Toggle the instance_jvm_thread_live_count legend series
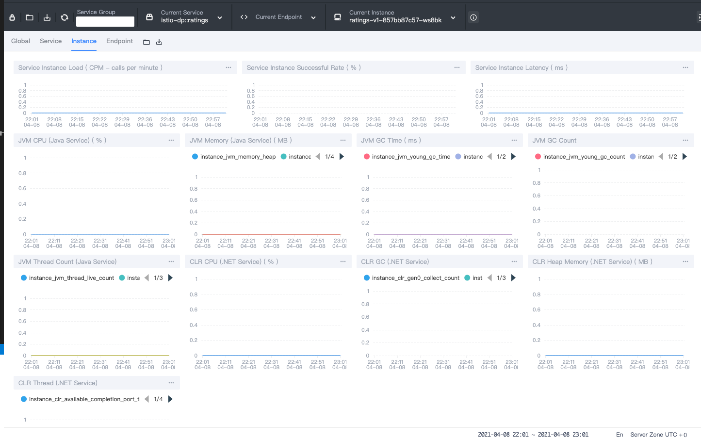 pyautogui.click(x=67, y=278)
